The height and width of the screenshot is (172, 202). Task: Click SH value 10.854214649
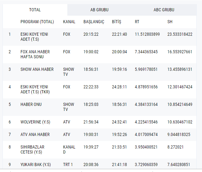coord(180,104)
